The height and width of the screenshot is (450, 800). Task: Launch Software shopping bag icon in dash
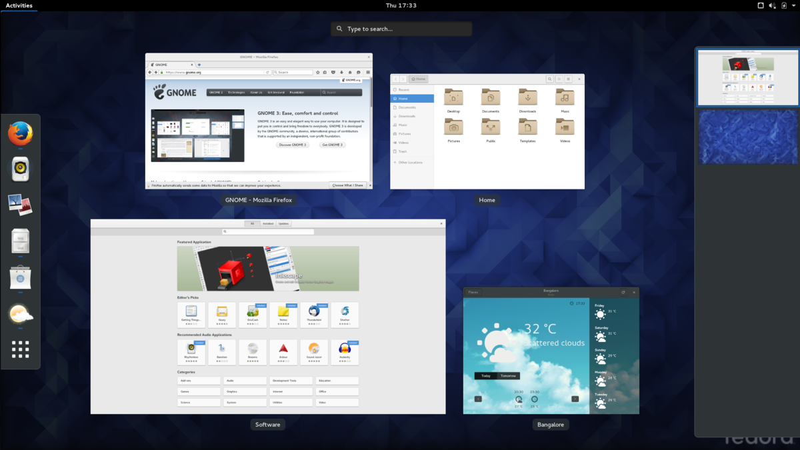point(20,277)
